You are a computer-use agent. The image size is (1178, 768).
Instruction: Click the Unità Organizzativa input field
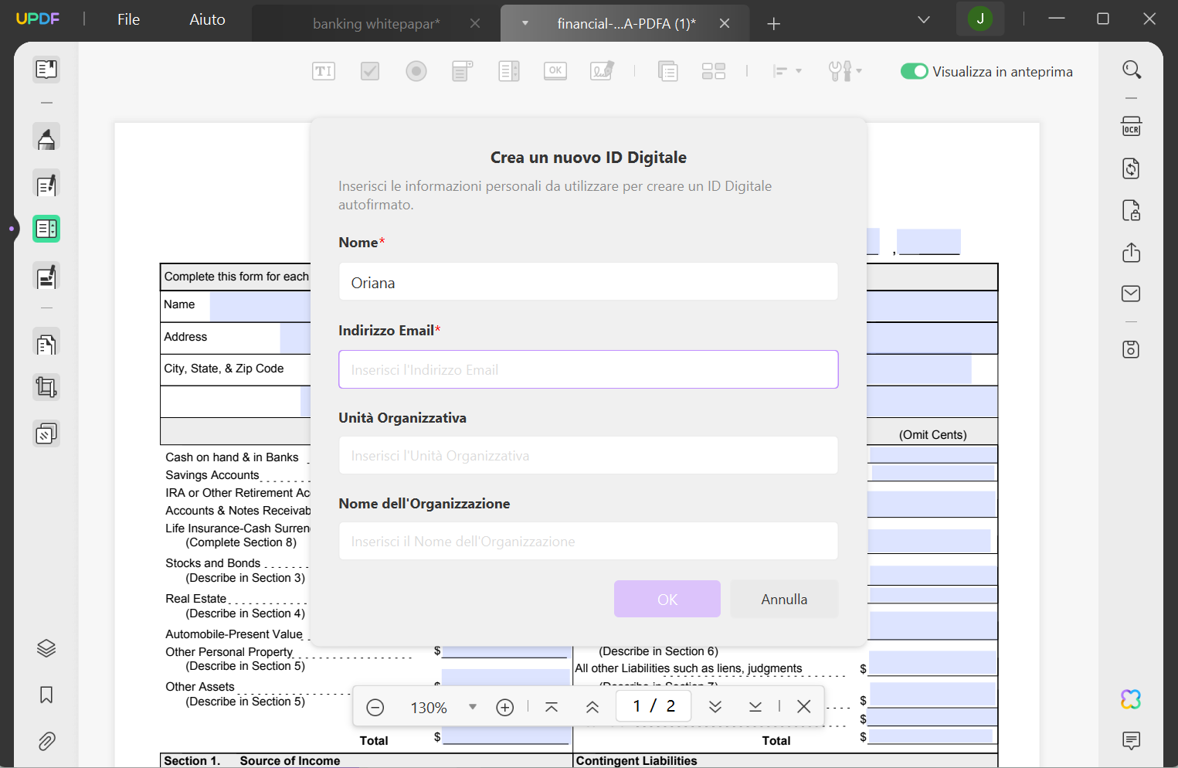pyautogui.click(x=589, y=455)
